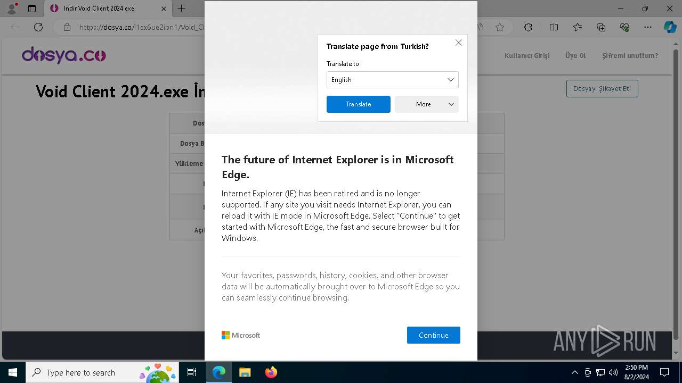Viewport: 682px width, 383px height.
Task: Click the Şifremi unuttum? link
Action: pyautogui.click(x=630, y=55)
